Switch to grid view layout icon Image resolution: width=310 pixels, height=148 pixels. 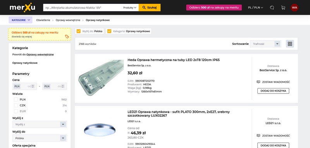click(290, 44)
